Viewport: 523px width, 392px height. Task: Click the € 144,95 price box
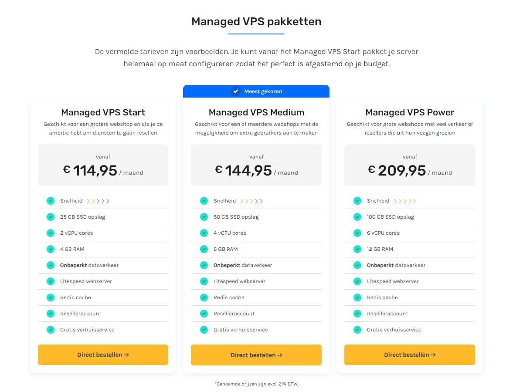pyautogui.click(x=256, y=165)
